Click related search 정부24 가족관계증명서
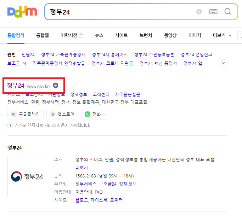242x216 pixels. click(63, 54)
